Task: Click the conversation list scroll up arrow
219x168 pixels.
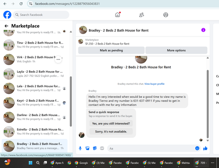Action: (x=71, y=32)
